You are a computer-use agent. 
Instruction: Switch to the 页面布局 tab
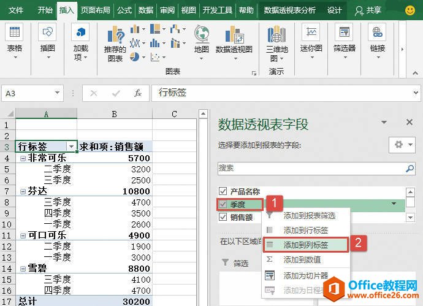coord(96,10)
